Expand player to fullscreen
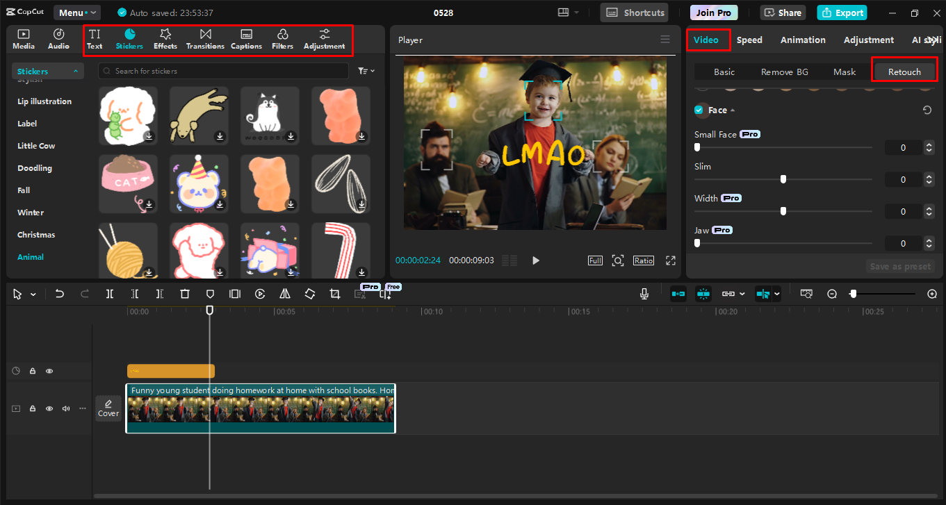Image resolution: width=946 pixels, height=505 pixels. pos(671,260)
